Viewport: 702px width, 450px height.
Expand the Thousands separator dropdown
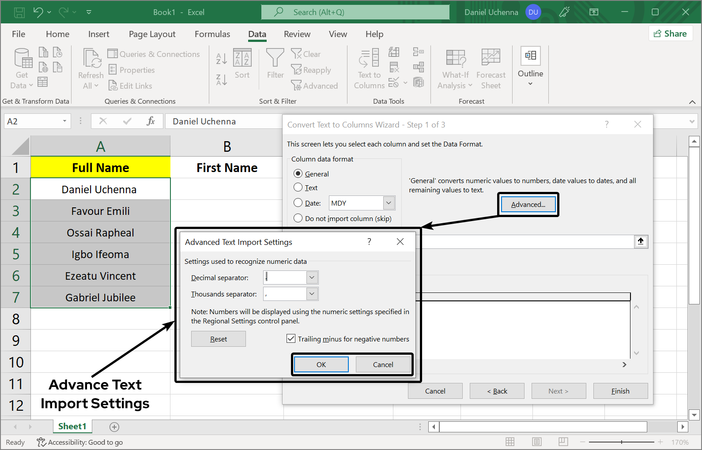pos(312,294)
